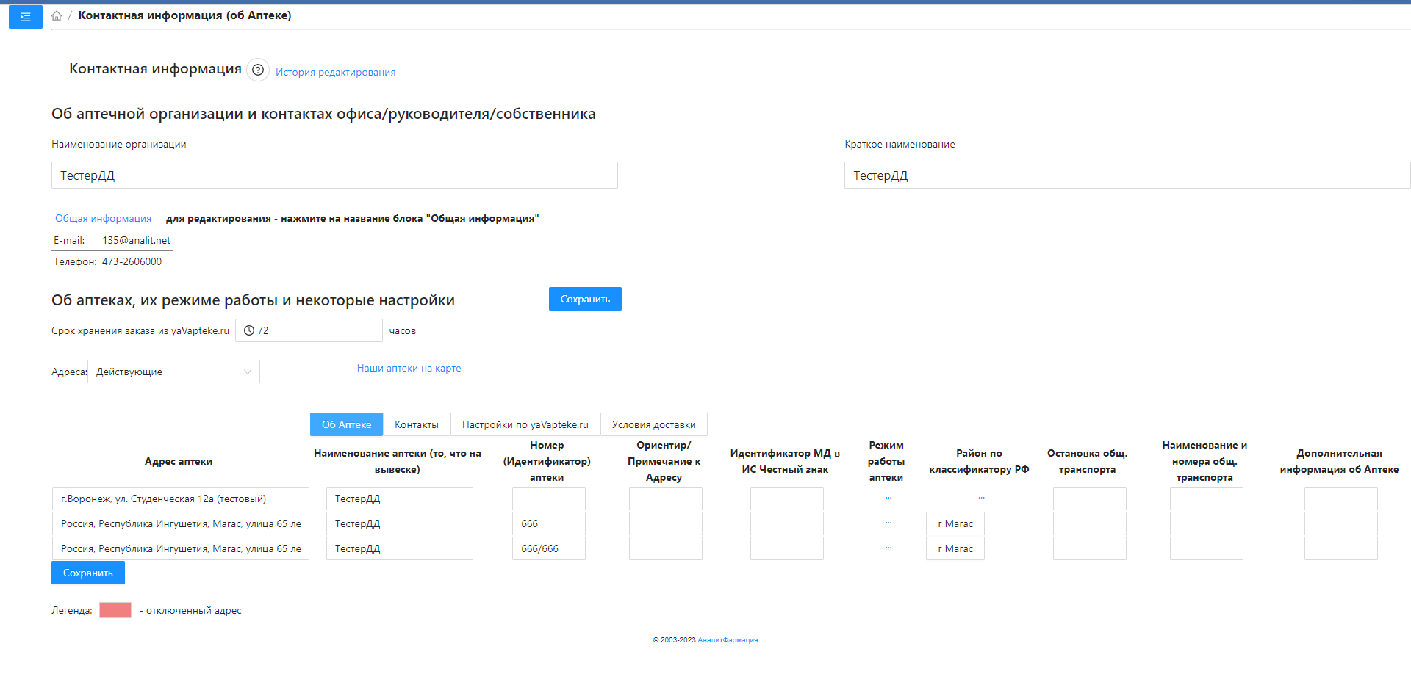Image resolution: width=1411 pixels, height=674 pixels.
Task: Switch to Условия доставки tab
Action: [x=654, y=424]
